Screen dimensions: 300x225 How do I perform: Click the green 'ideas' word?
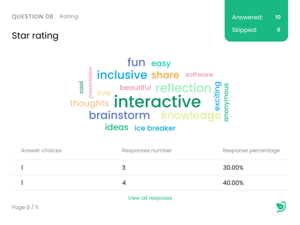[116, 127]
